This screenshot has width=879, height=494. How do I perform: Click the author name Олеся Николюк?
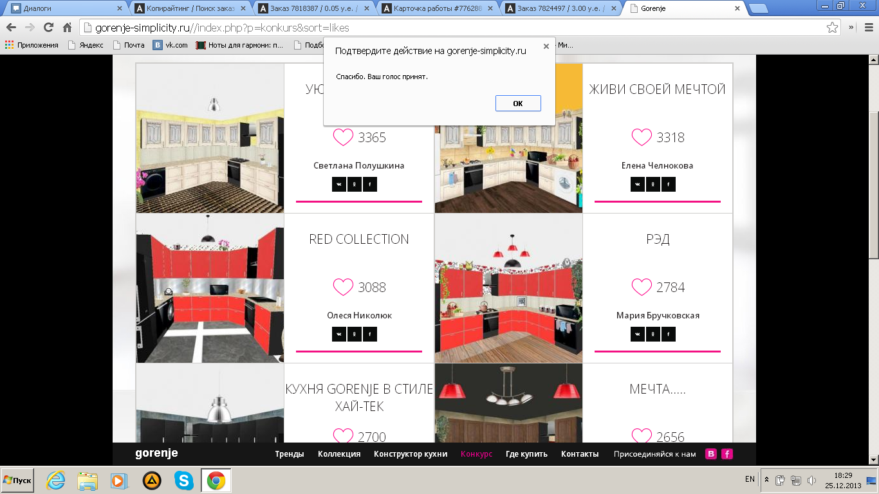coord(359,315)
